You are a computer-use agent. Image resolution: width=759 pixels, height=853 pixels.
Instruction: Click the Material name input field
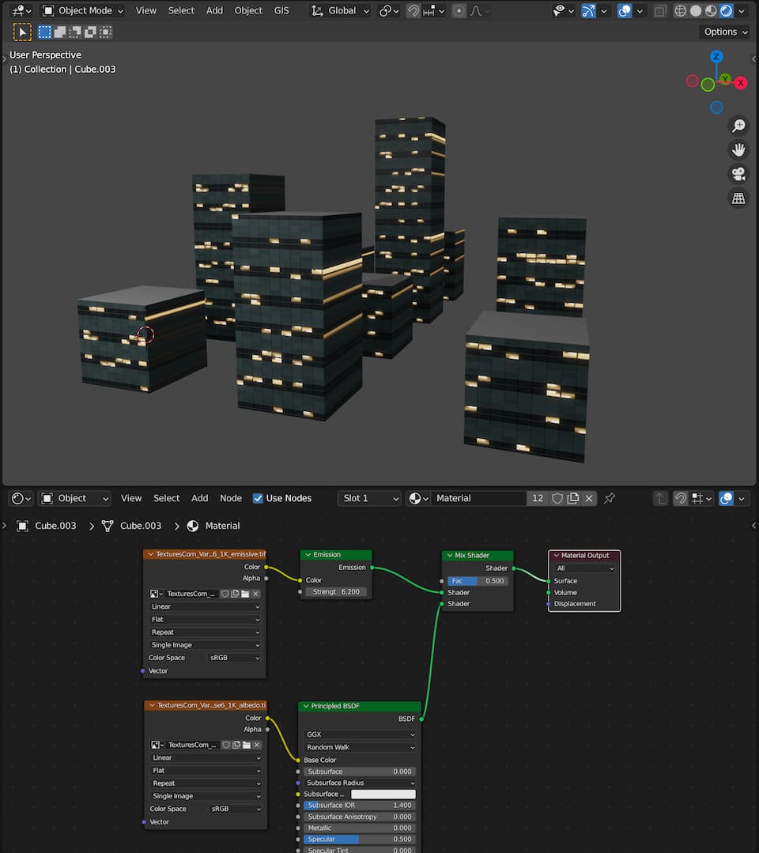tap(478, 498)
